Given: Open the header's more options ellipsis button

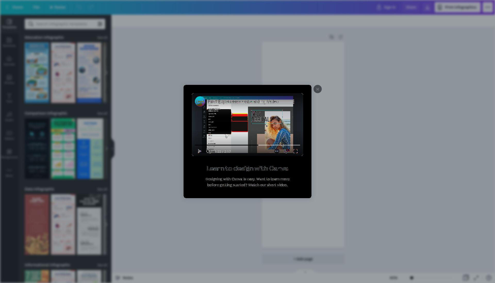Looking at the screenshot, I should coord(488,7).
